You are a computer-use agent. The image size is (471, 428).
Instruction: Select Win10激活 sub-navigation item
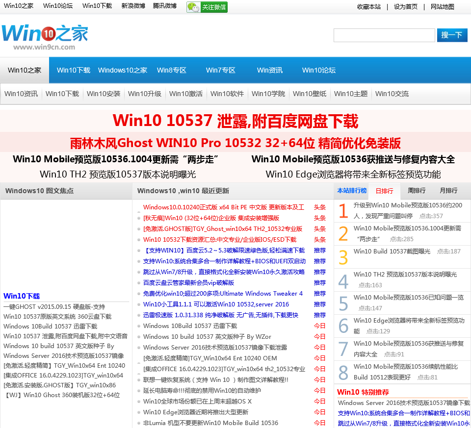tap(186, 94)
